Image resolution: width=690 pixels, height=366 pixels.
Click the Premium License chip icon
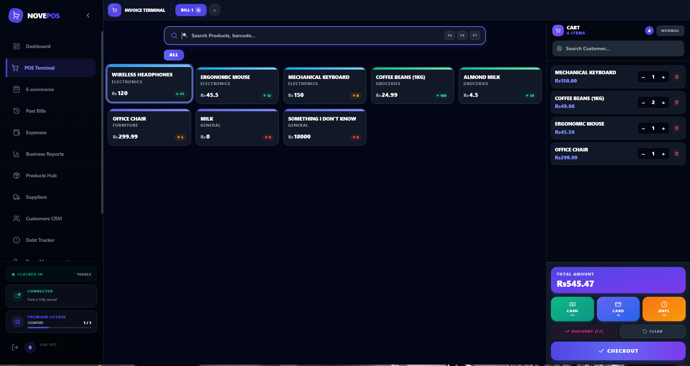[x=18, y=322]
